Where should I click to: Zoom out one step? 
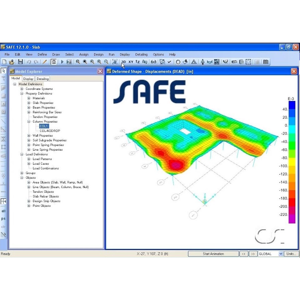coord(106,62)
